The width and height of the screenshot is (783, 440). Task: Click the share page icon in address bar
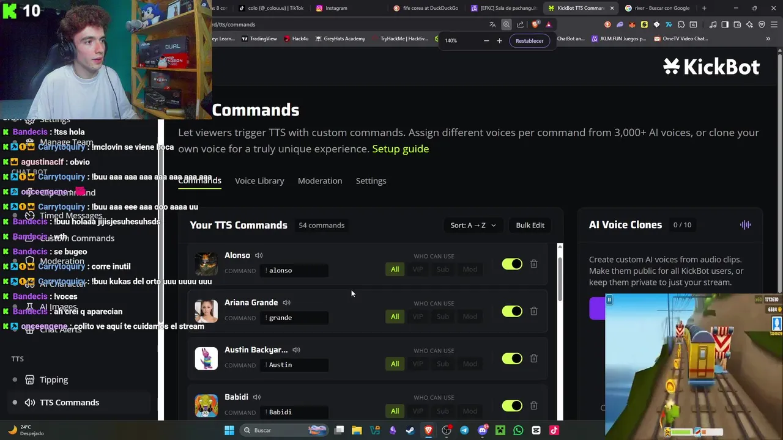(x=520, y=24)
